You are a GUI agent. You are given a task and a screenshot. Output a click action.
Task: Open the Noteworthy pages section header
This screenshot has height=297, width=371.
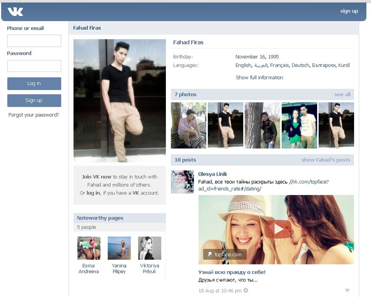(100, 218)
